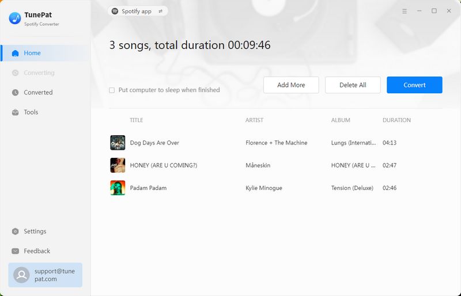Open the Feedback label

tap(37, 251)
